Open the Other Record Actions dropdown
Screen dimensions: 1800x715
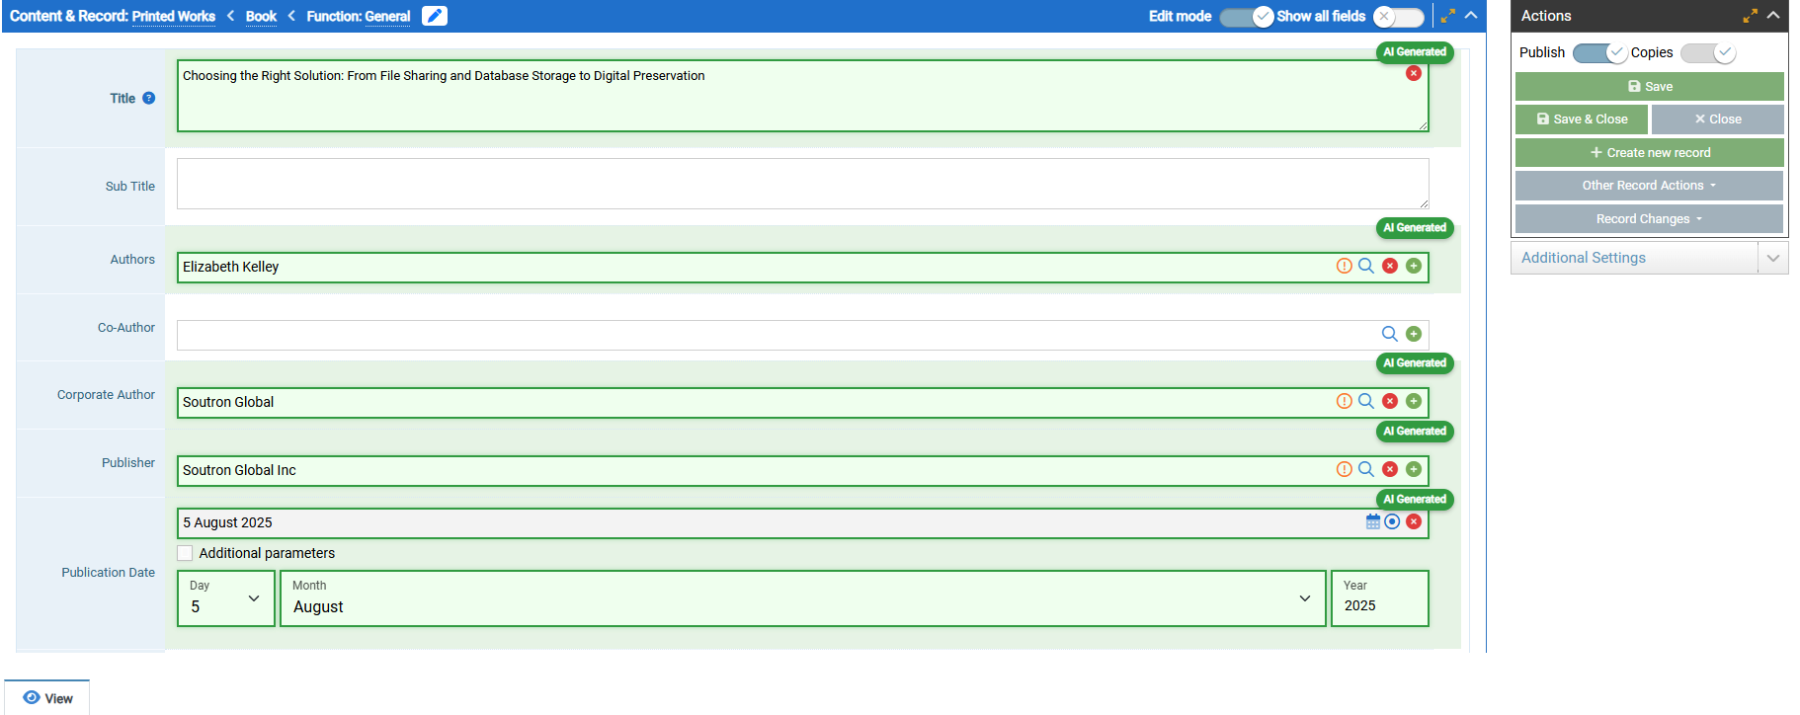click(x=1648, y=186)
